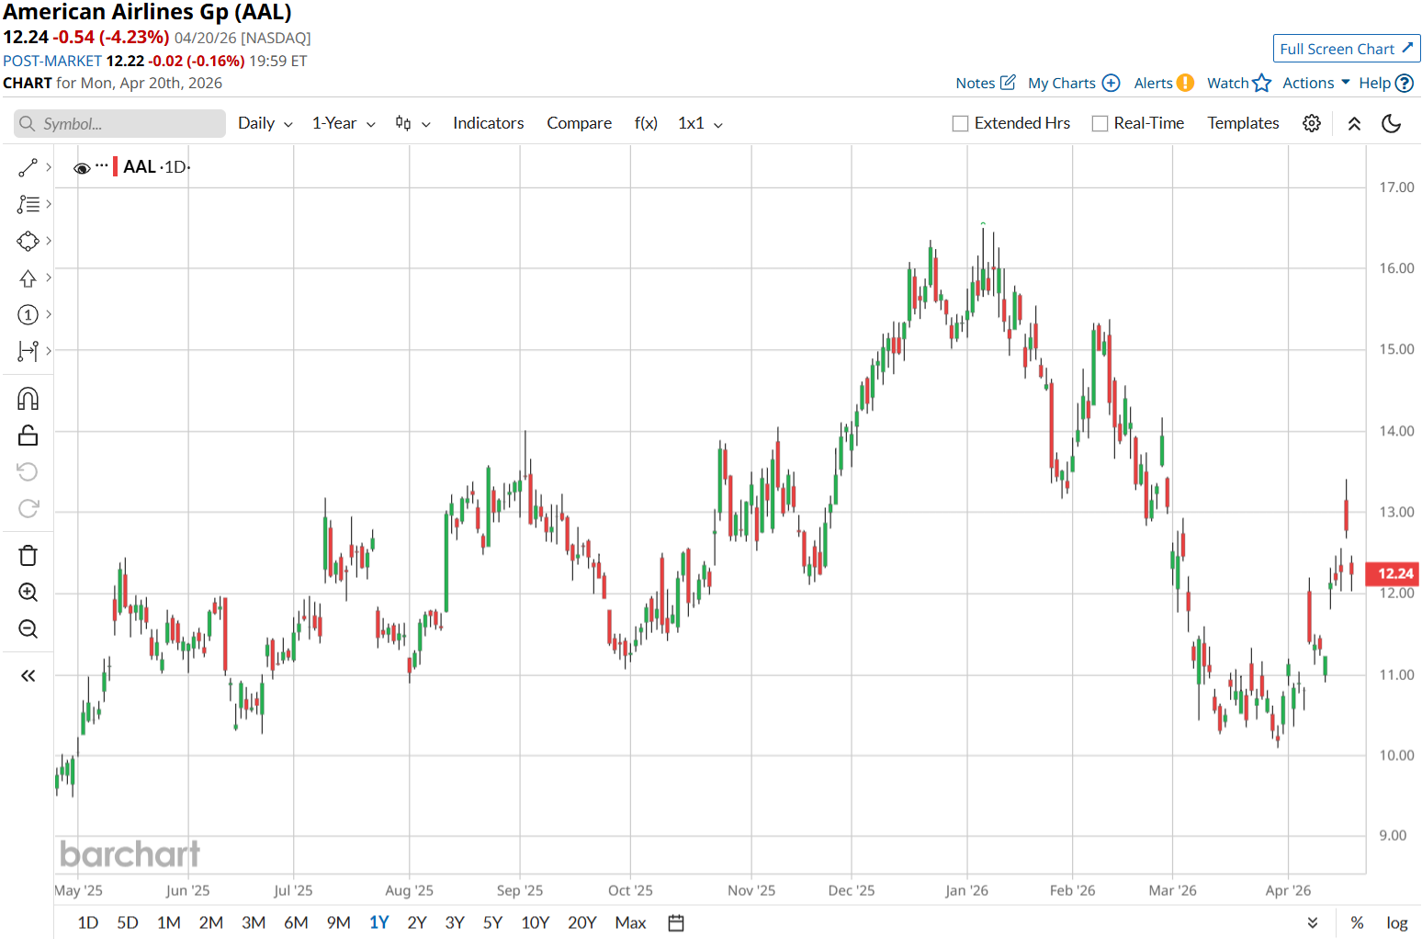Viewport: 1422px width, 939px height.
Task: Select the Max time range
Action: coord(631,922)
